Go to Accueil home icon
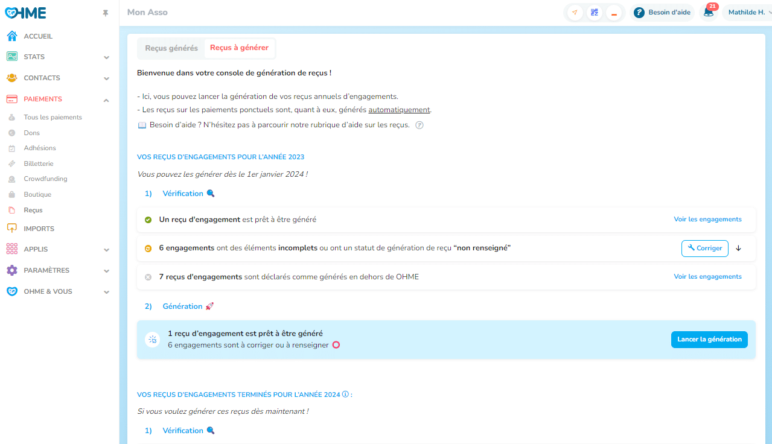772x444 pixels. coord(12,36)
